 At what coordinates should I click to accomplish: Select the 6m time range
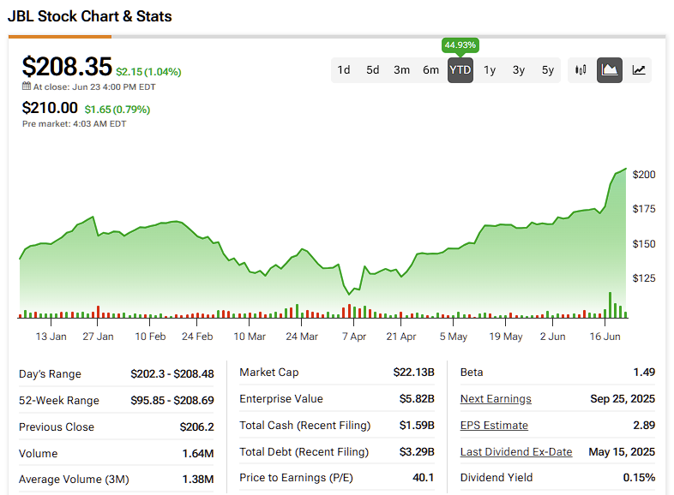click(430, 70)
